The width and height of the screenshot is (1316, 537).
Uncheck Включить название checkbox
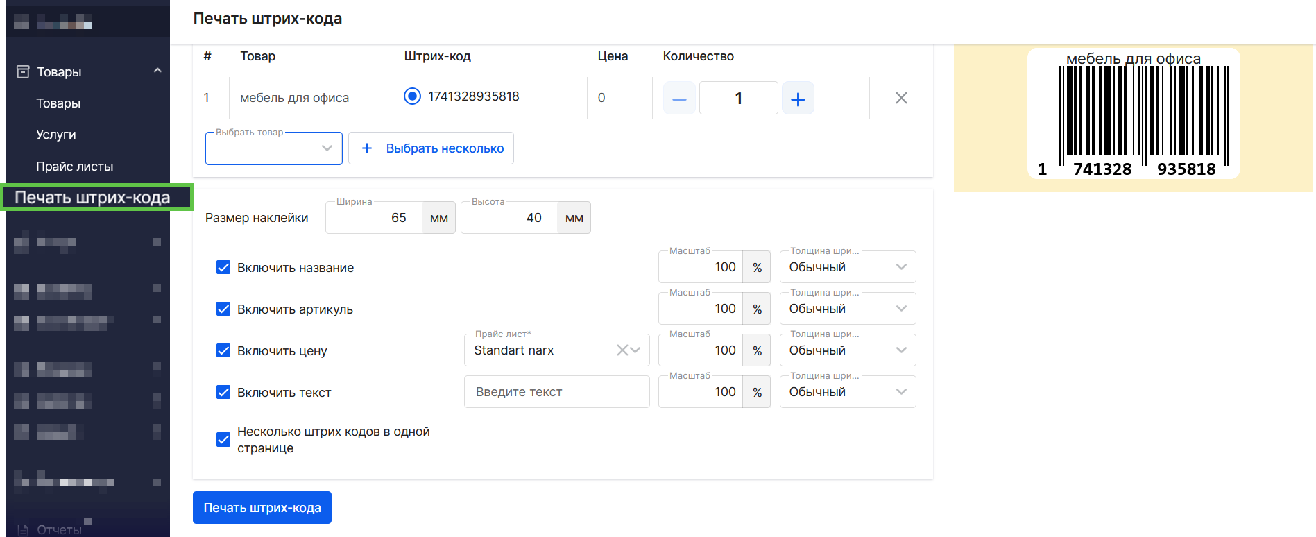tap(223, 268)
